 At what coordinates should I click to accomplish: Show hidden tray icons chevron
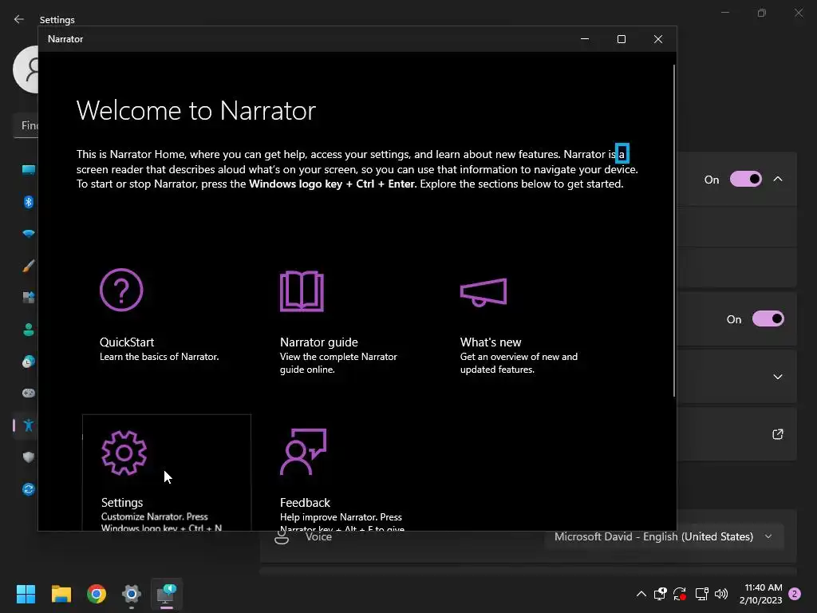pyautogui.click(x=641, y=594)
